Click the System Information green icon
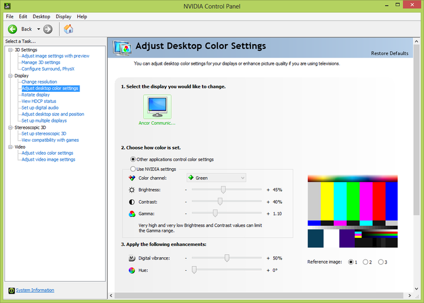The image size is (424, 303). (11, 291)
